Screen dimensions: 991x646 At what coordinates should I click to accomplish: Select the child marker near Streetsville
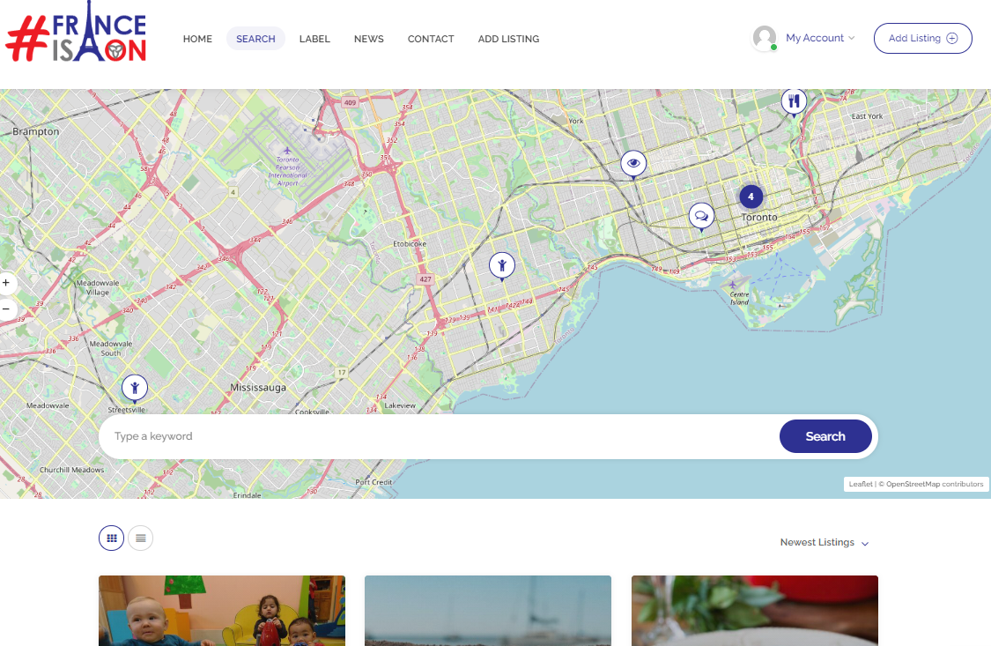pos(135,389)
